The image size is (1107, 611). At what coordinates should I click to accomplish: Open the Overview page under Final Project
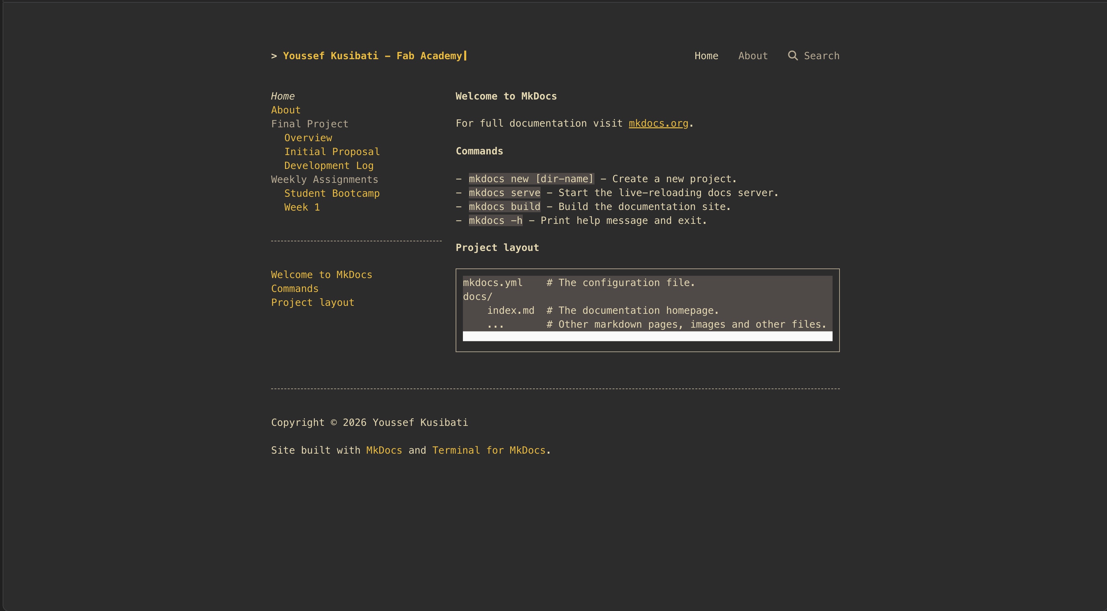308,138
